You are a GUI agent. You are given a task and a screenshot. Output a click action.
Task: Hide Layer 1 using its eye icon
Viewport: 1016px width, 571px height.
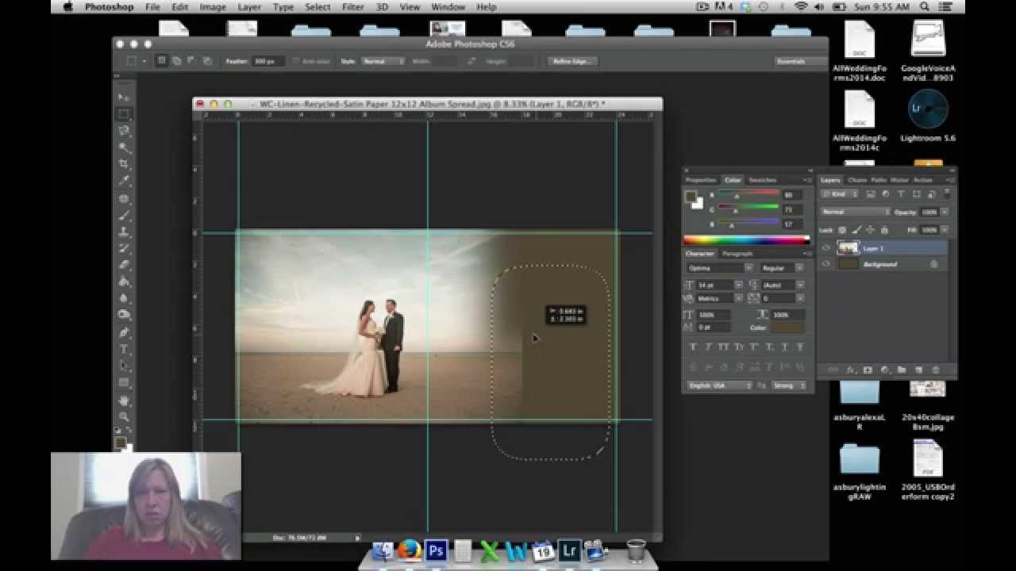(826, 248)
